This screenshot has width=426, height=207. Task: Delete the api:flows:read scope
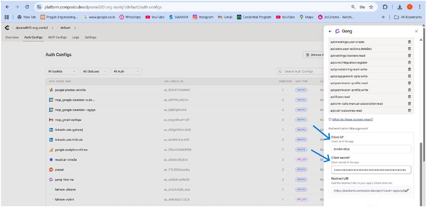pos(409,97)
